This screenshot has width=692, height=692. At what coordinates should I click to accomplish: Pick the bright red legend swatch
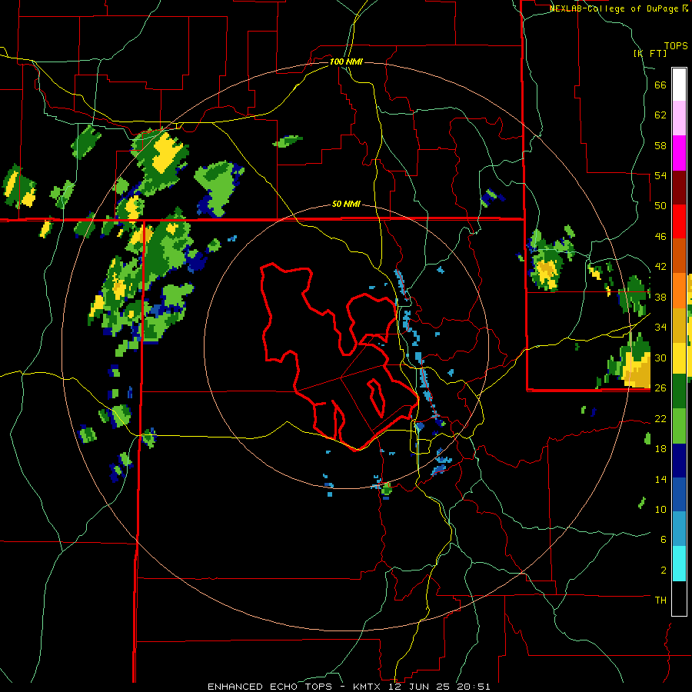(679, 221)
